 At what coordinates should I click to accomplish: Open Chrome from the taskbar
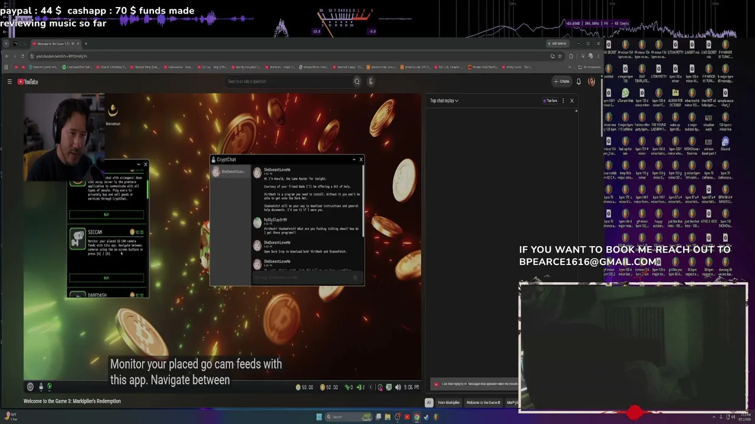[x=416, y=417]
